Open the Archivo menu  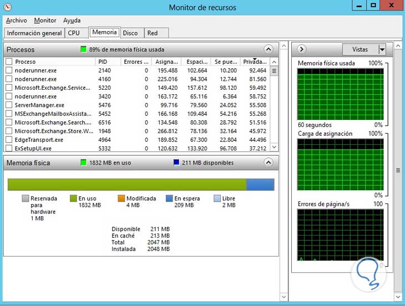17,21
